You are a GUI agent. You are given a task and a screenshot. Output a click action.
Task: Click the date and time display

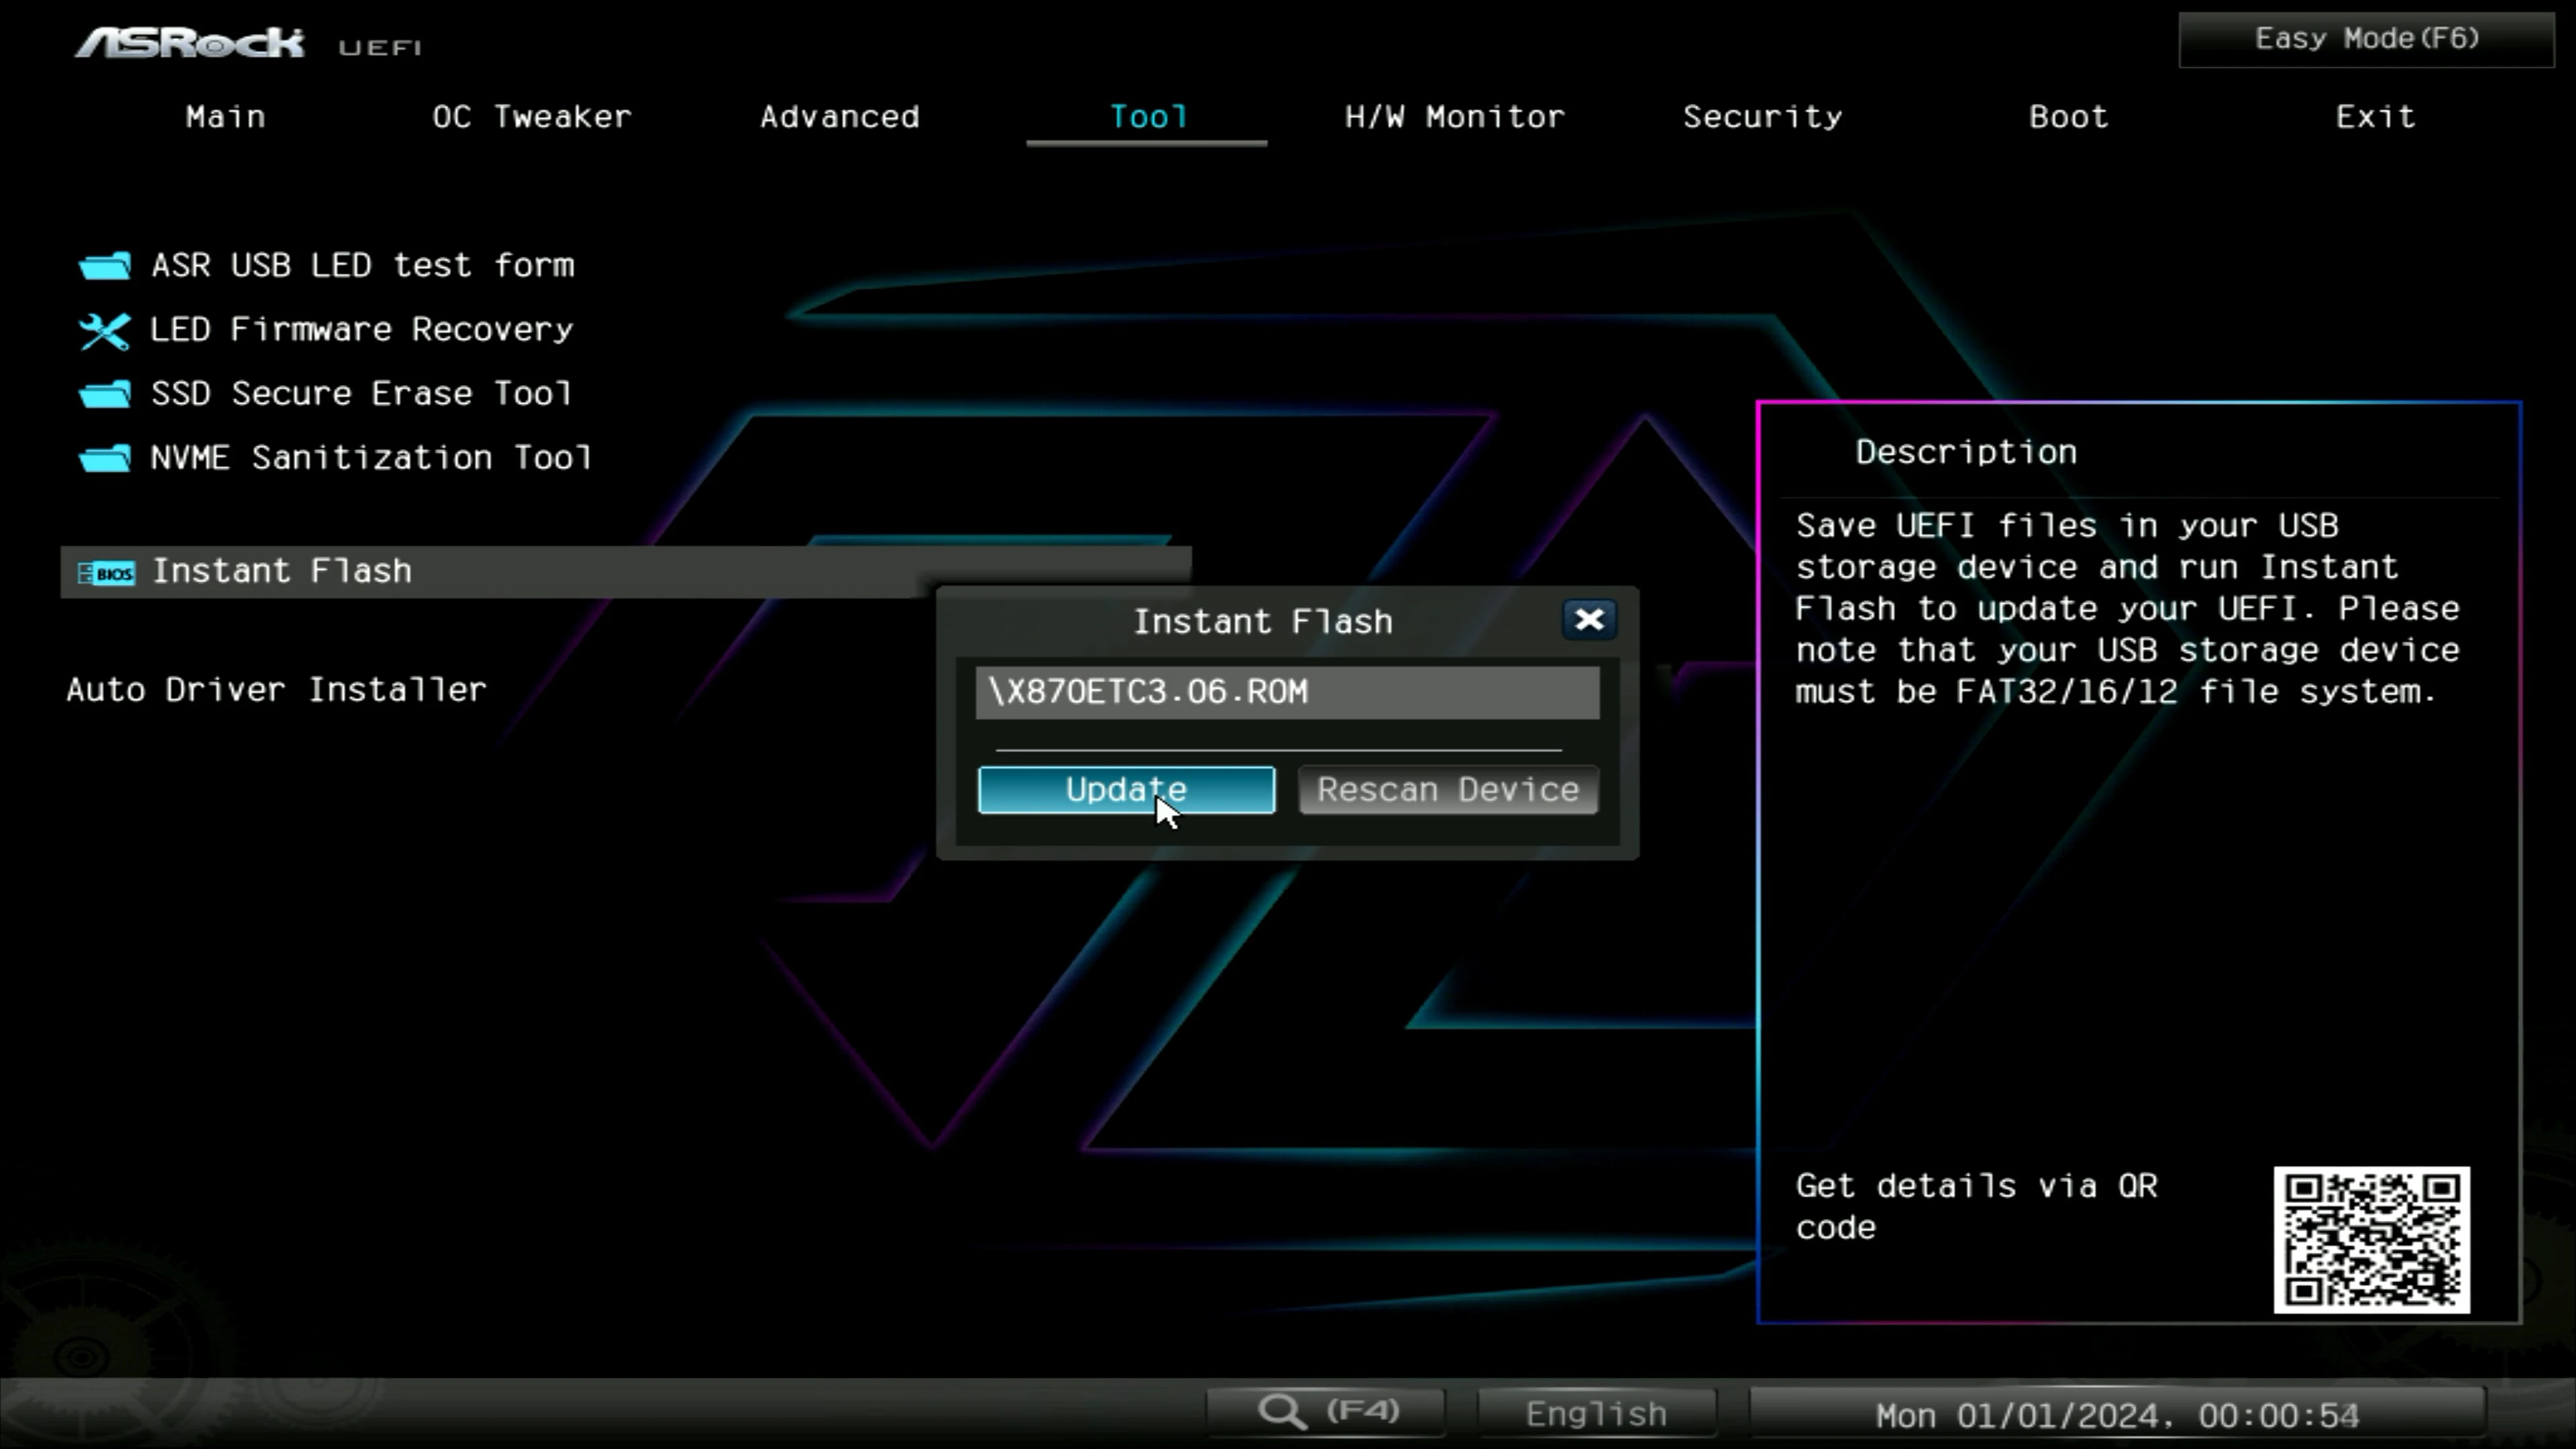[x=2117, y=1415]
